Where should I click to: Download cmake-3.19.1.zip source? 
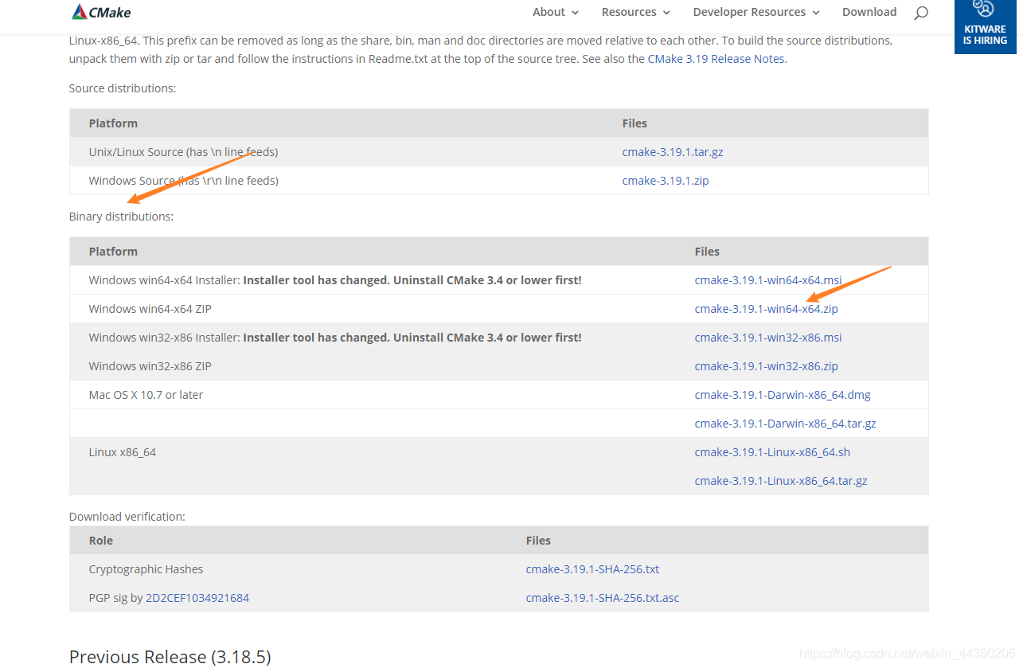666,181
